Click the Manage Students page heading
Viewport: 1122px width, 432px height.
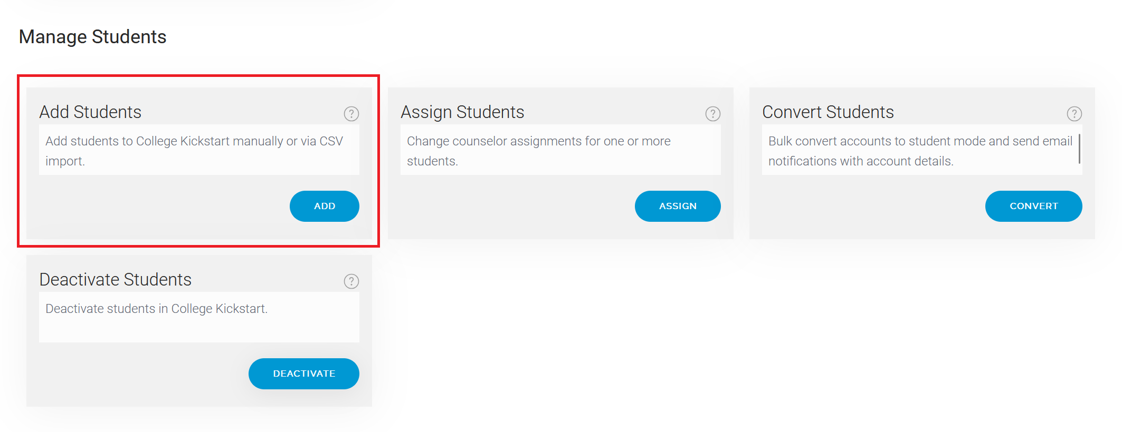point(93,37)
